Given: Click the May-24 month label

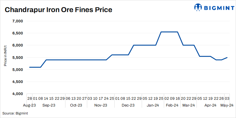Looking at the screenshot, I should point(227,105).
